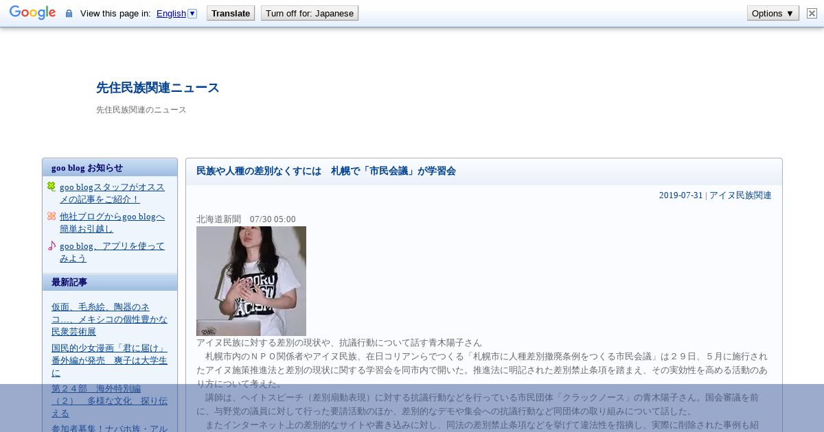
Task: Open 参加者募集！ナバホ族 article link
Action: [109, 428]
